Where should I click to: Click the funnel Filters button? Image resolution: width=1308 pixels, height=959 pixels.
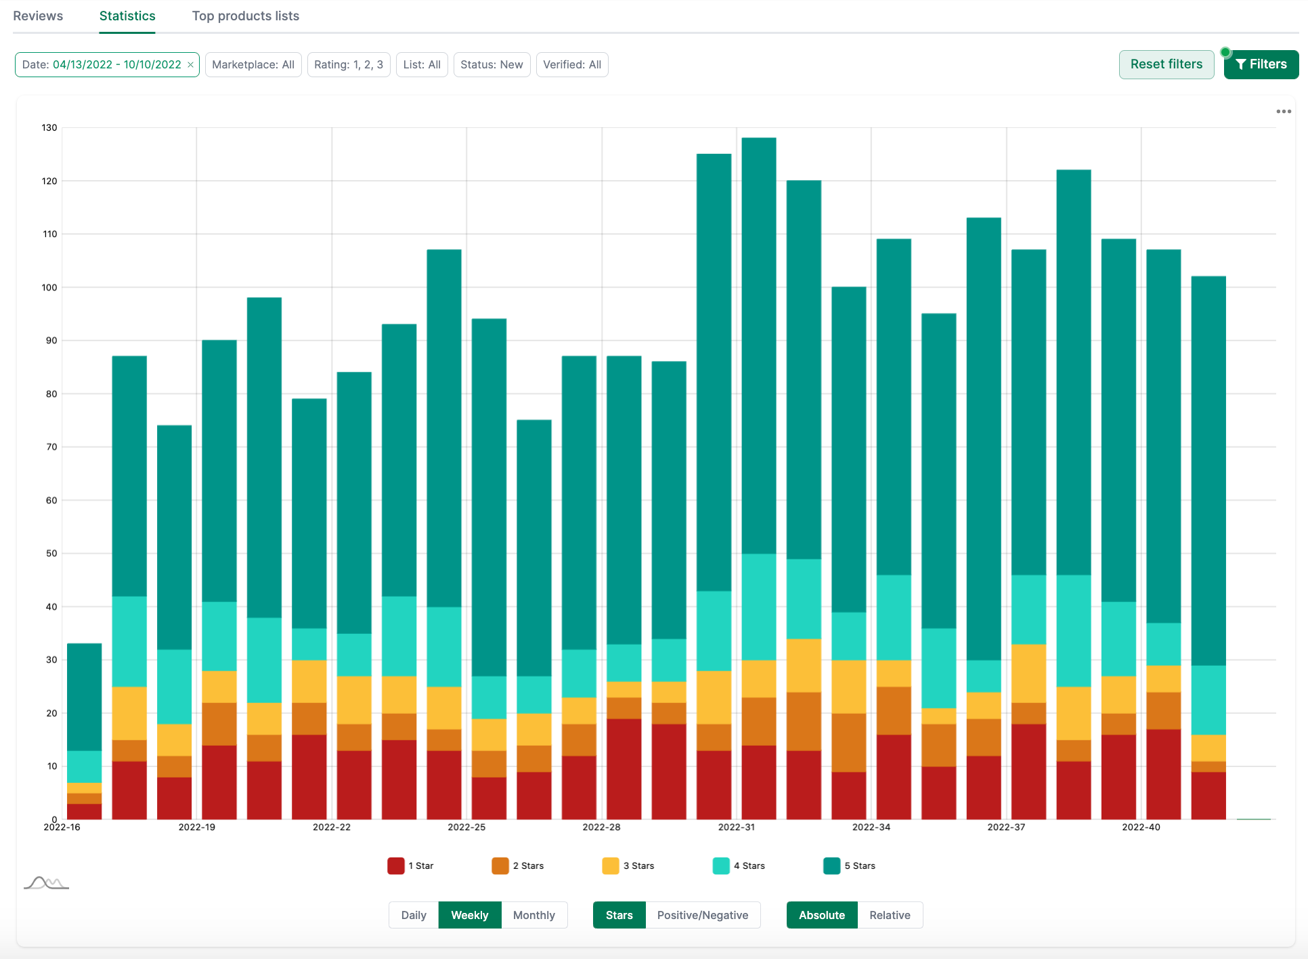(1261, 64)
